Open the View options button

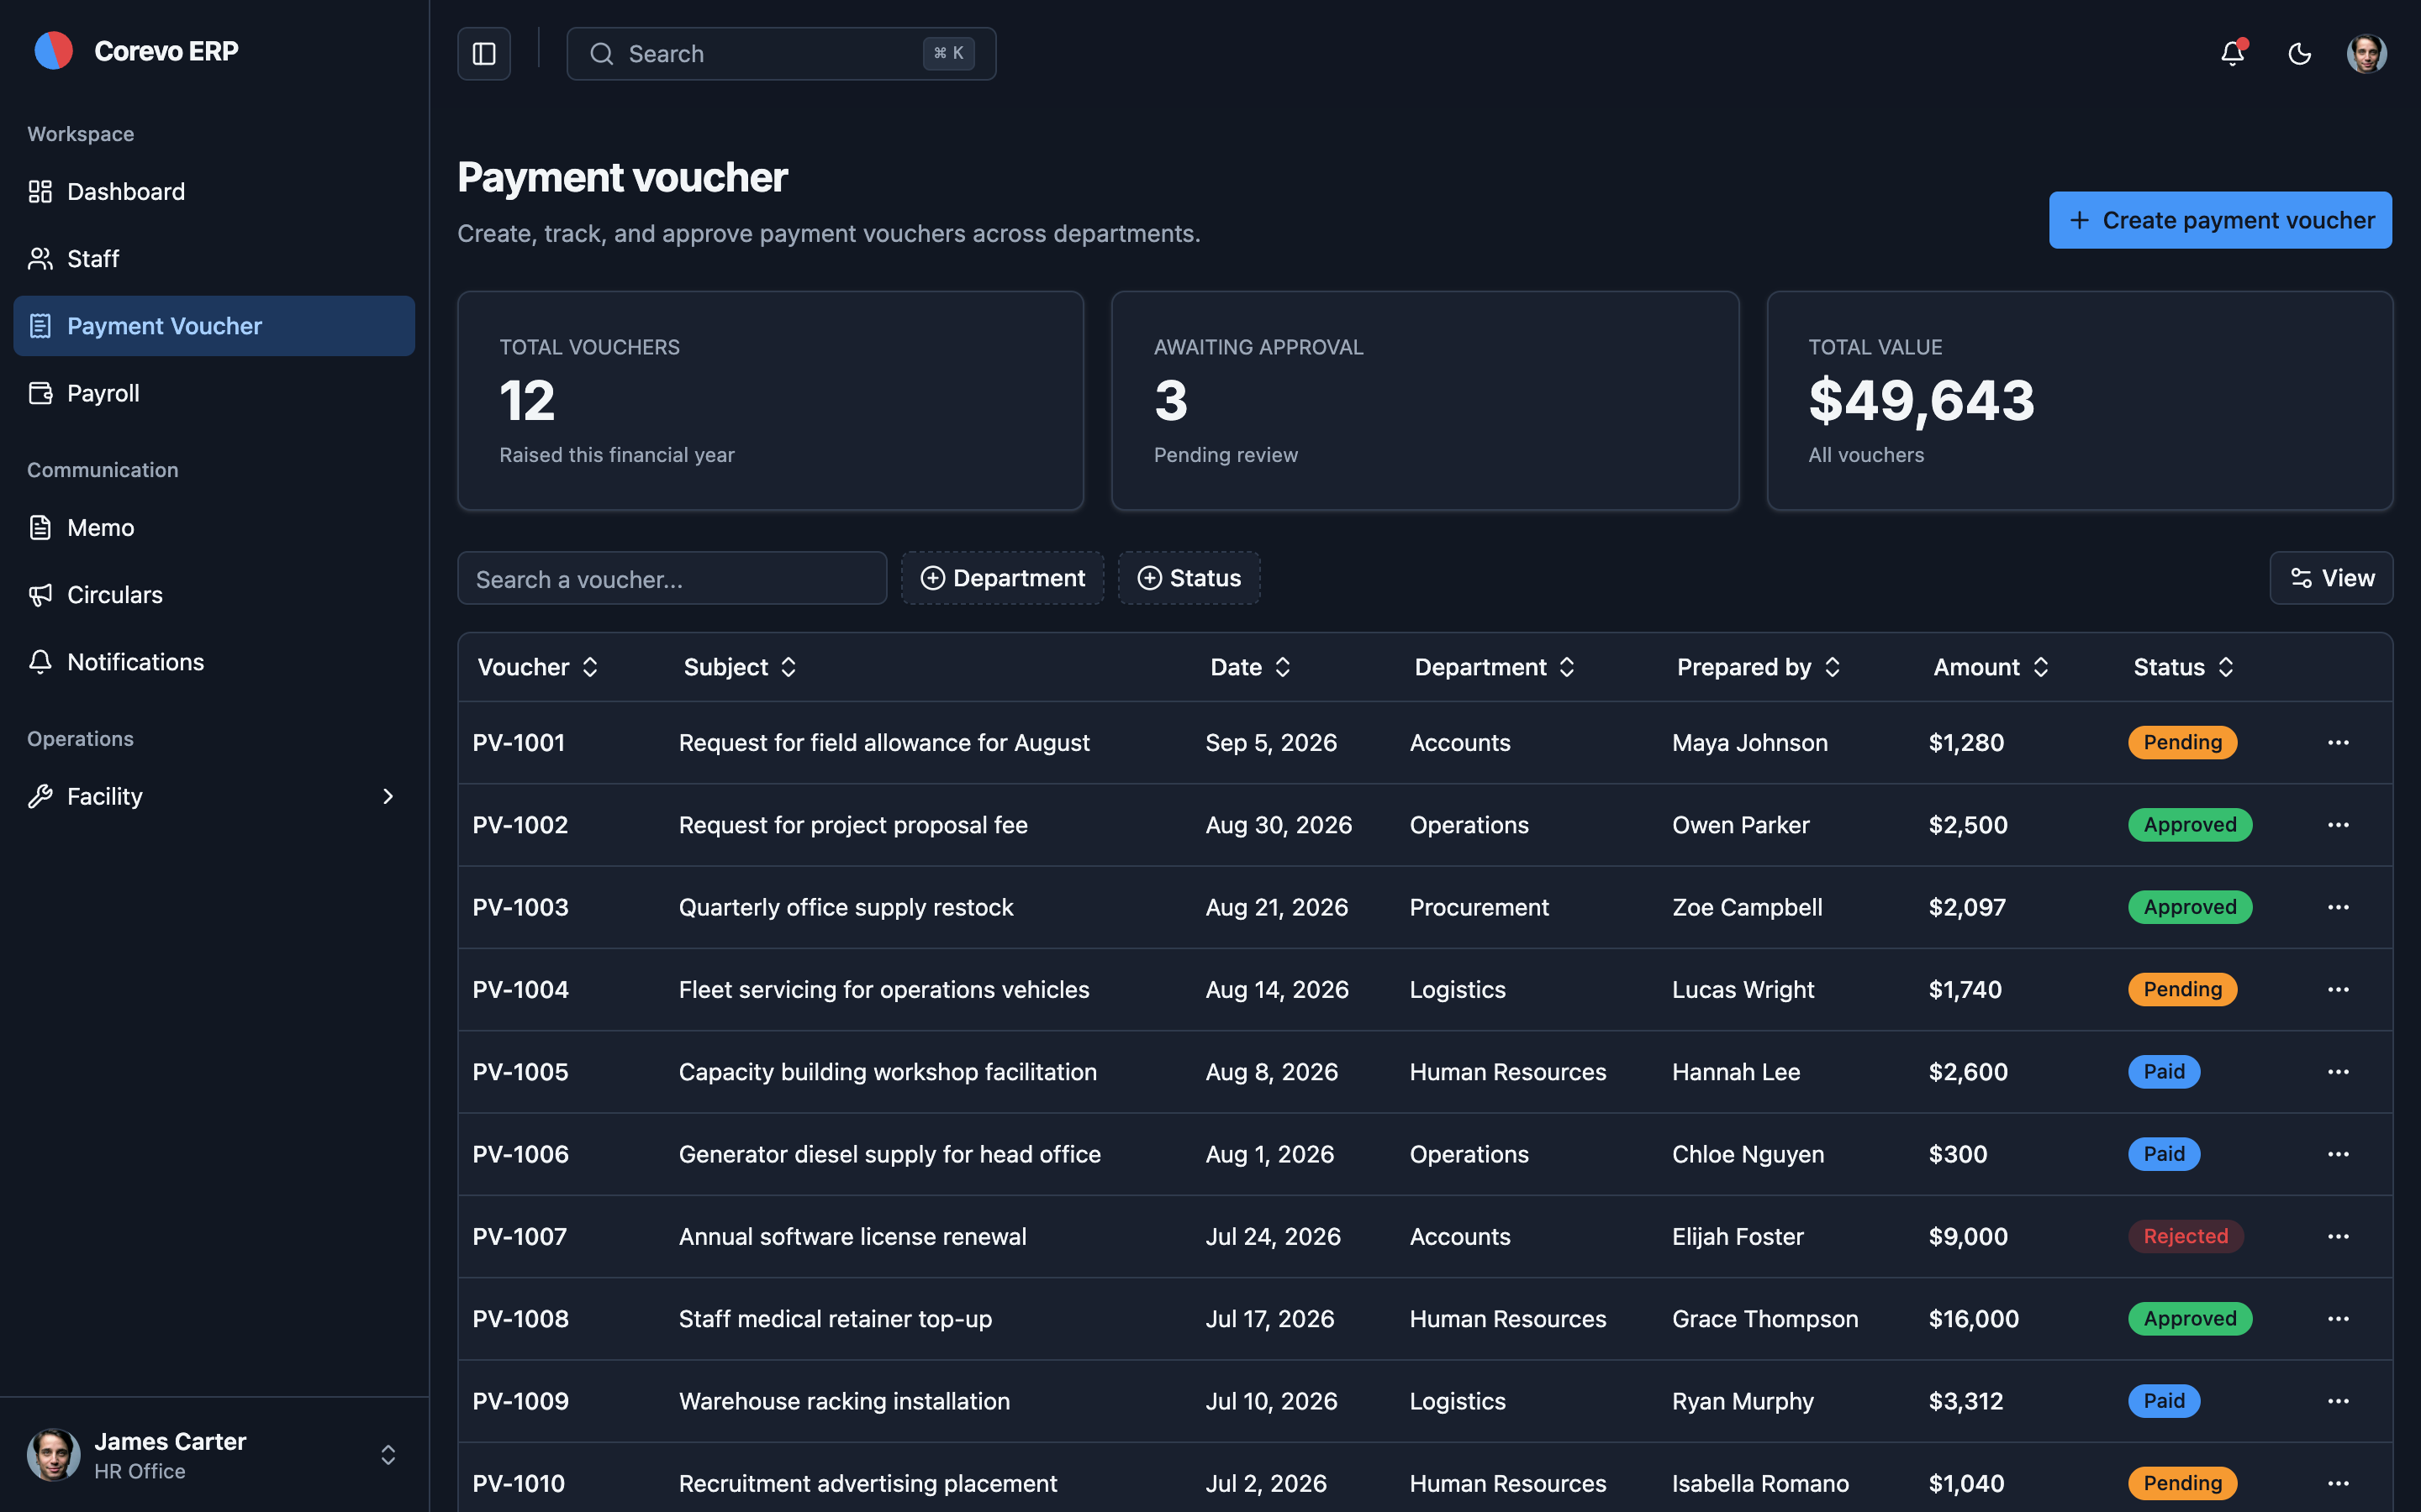pyautogui.click(x=2331, y=578)
